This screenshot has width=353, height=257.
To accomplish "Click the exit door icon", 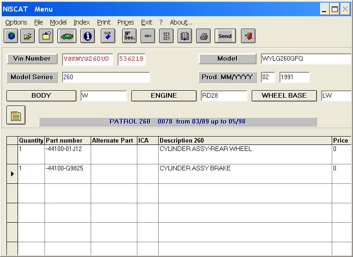I will tap(248, 36).
